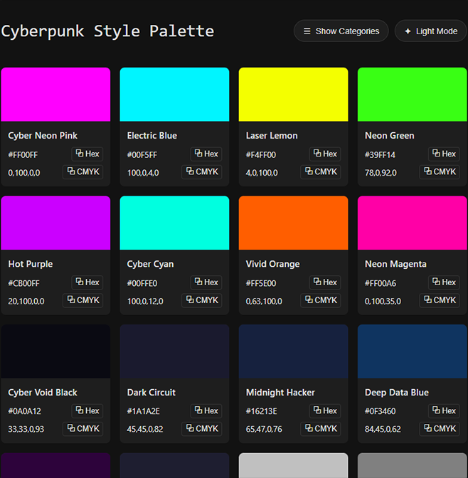
Task: Click the Midnight Hacker color name
Action: 280,393
